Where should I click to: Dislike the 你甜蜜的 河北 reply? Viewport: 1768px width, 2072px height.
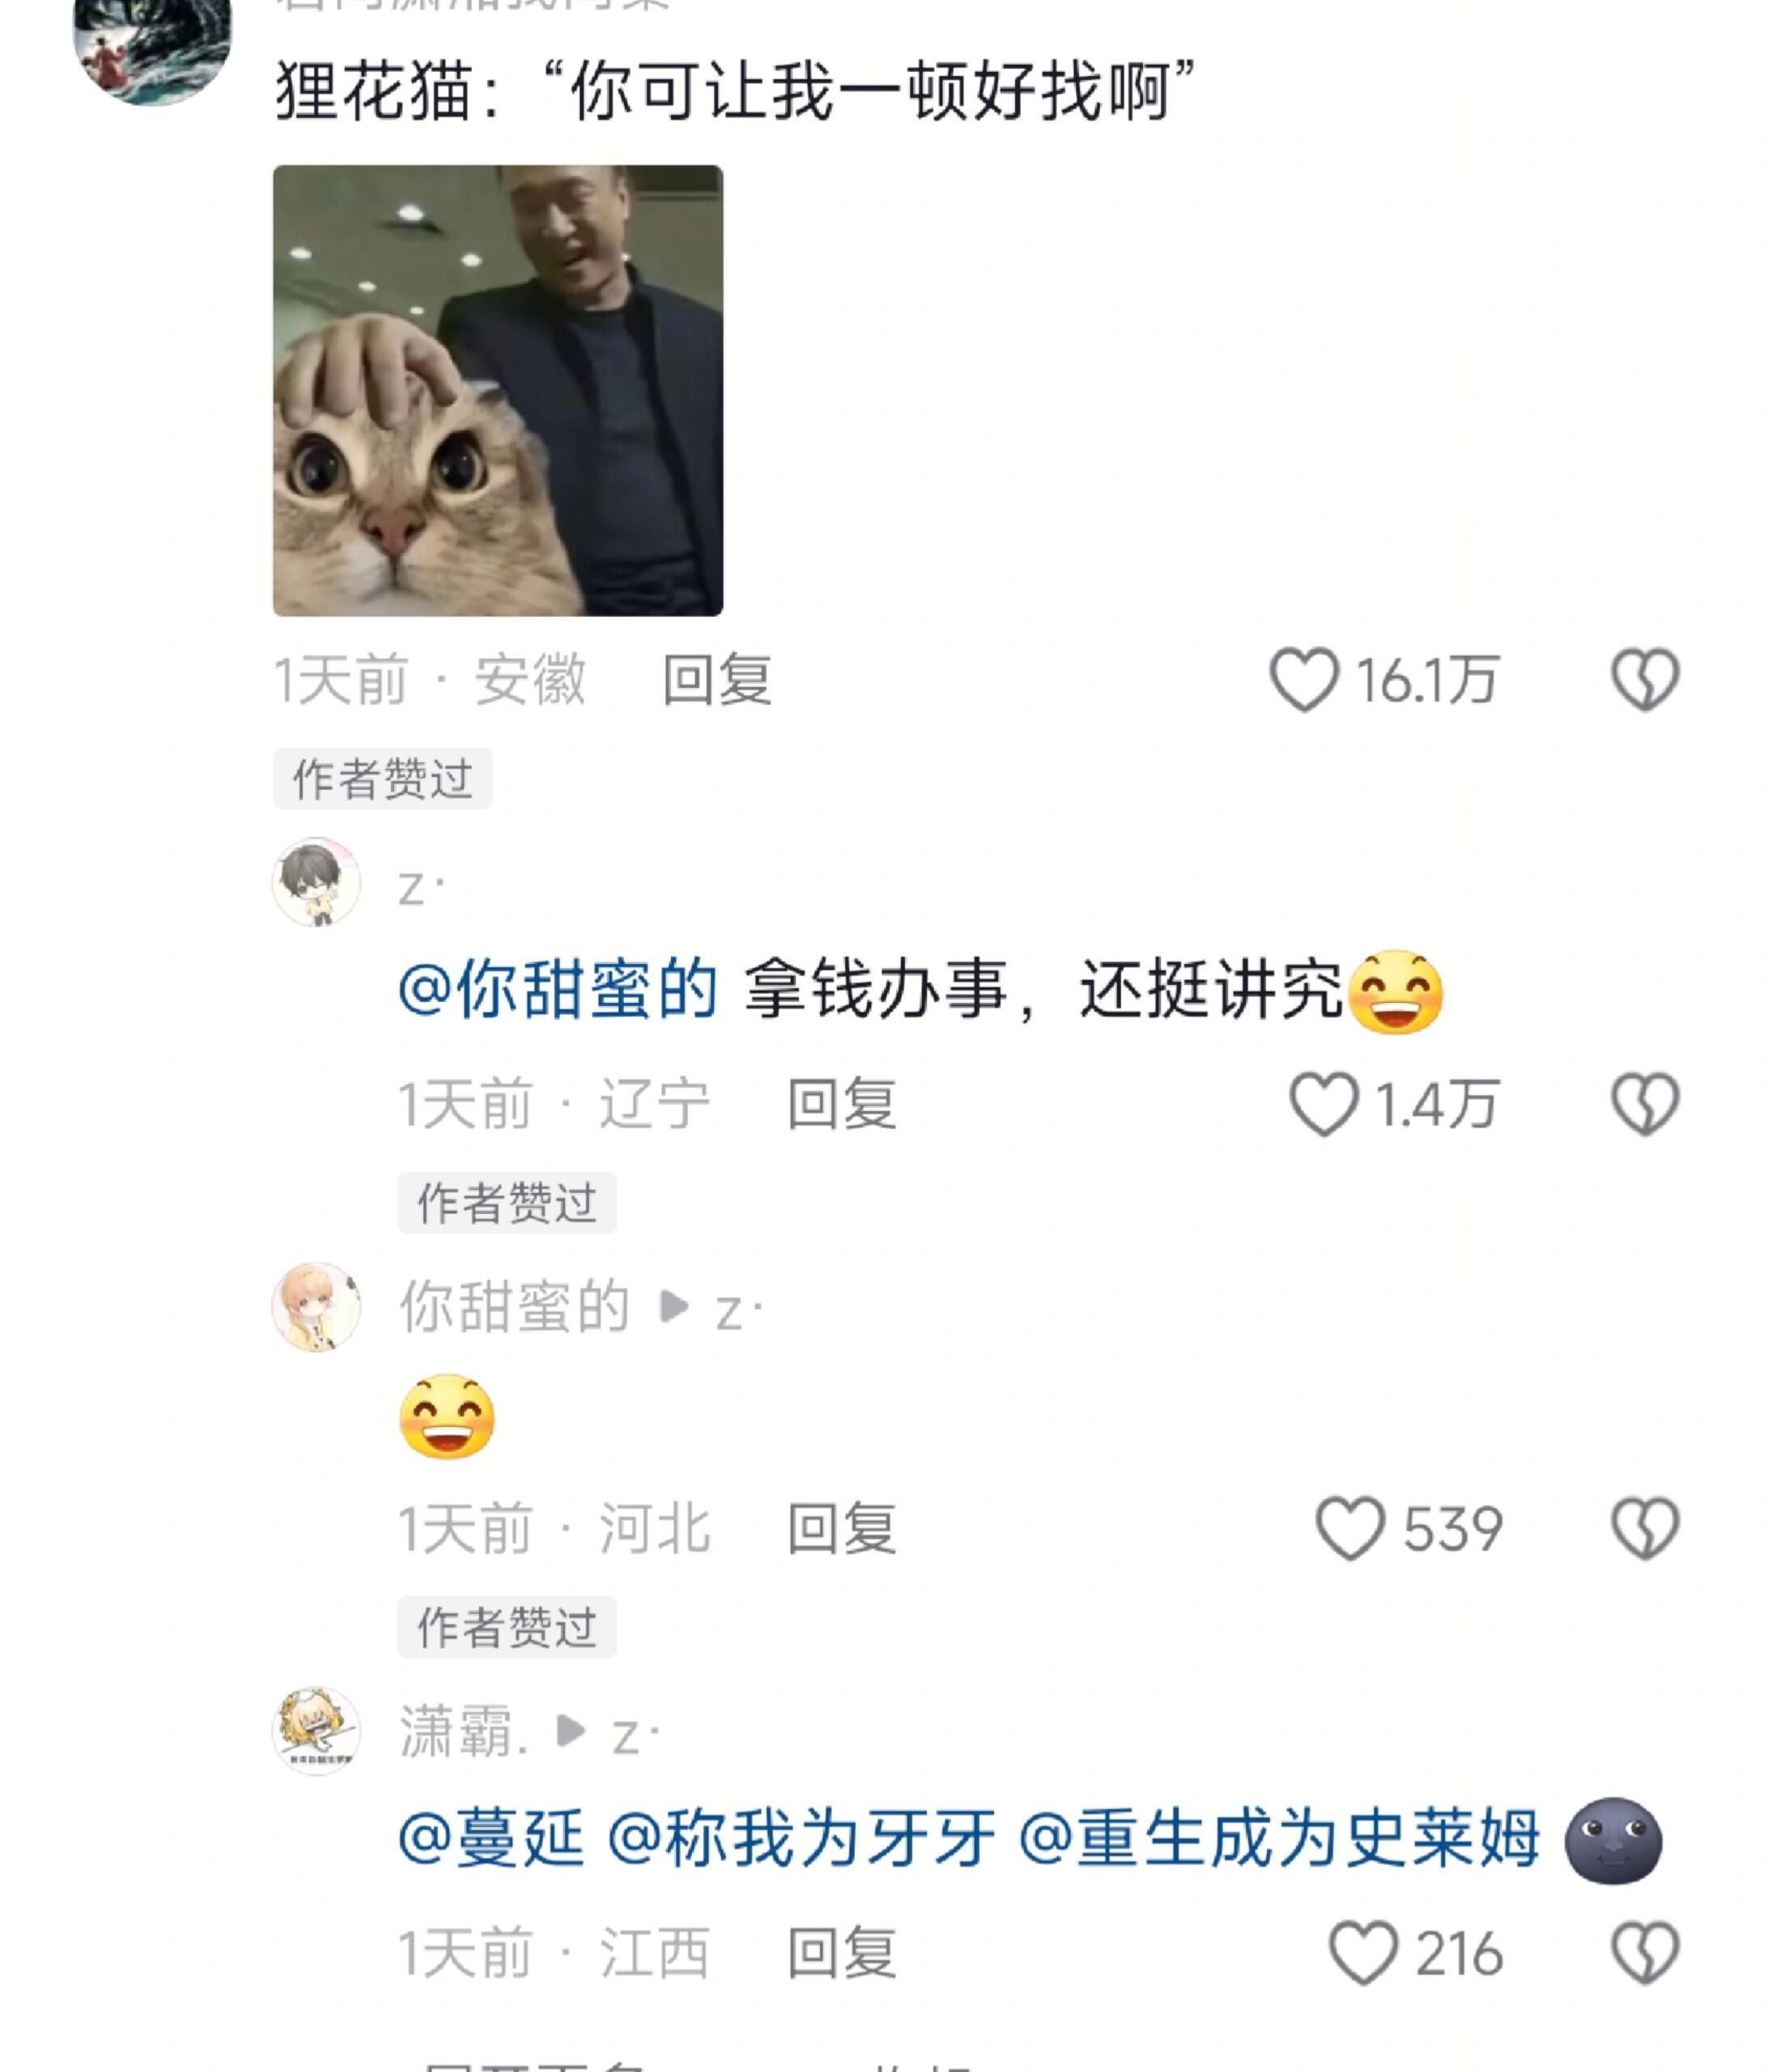pos(1645,1528)
